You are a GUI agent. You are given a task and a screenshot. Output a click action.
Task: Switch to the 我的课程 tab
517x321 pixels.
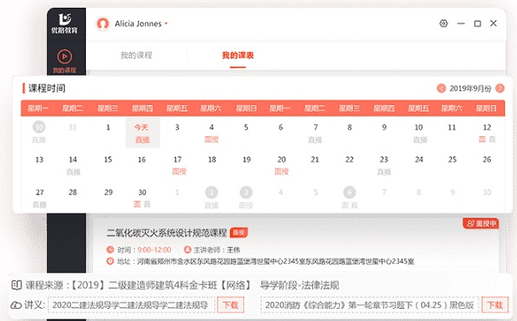[x=136, y=56]
